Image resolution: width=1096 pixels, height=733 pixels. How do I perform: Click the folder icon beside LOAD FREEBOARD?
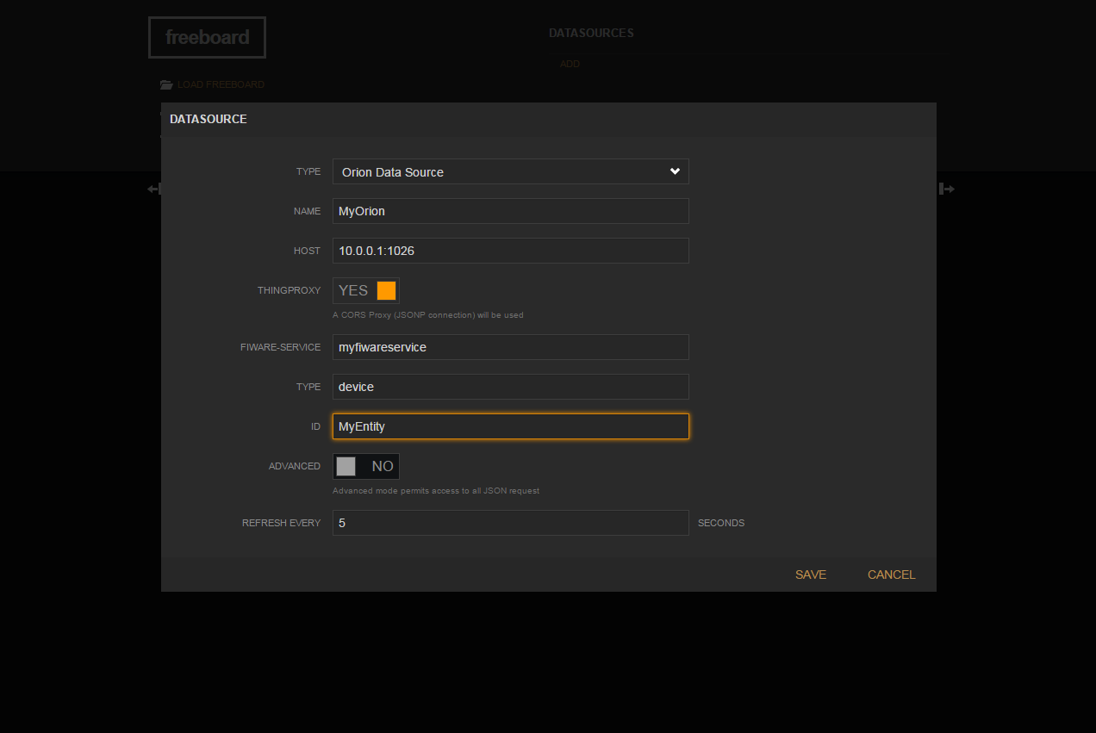click(x=165, y=84)
